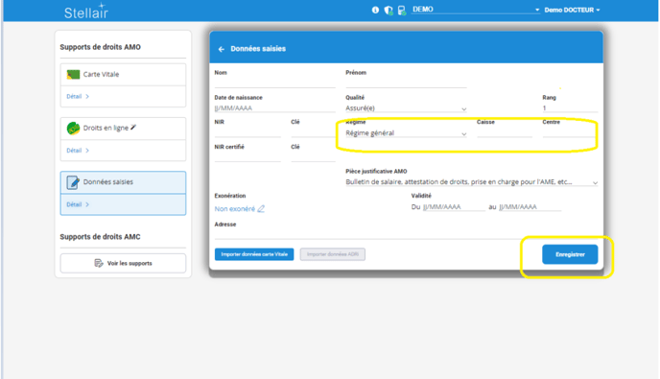Click the Date de naissance field
The height and width of the screenshot is (379, 660).
point(275,108)
